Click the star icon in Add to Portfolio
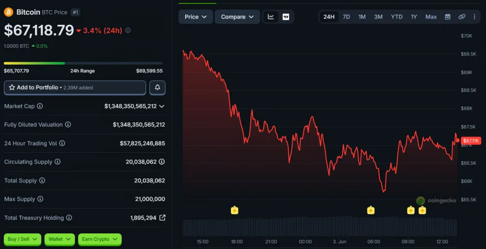This screenshot has height=249, width=486. [12, 88]
